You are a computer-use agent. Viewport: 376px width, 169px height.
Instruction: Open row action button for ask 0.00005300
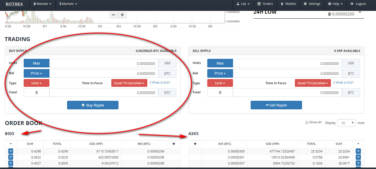coord(358,151)
